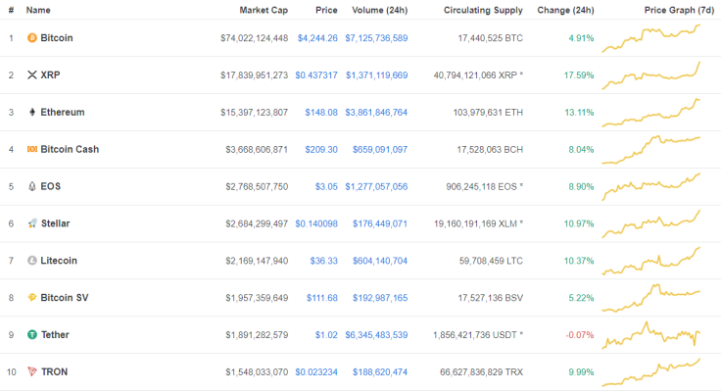
Task: Click Stellar volume $176,449,071
Action: click(380, 223)
